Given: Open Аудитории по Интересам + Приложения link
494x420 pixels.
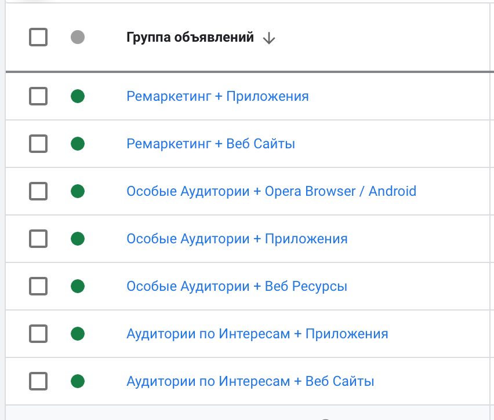Looking at the screenshot, I should pyautogui.click(x=257, y=334).
